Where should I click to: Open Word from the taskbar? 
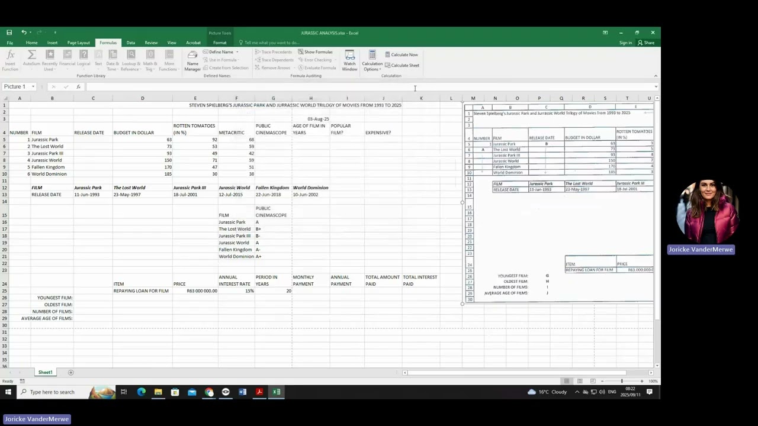242,392
